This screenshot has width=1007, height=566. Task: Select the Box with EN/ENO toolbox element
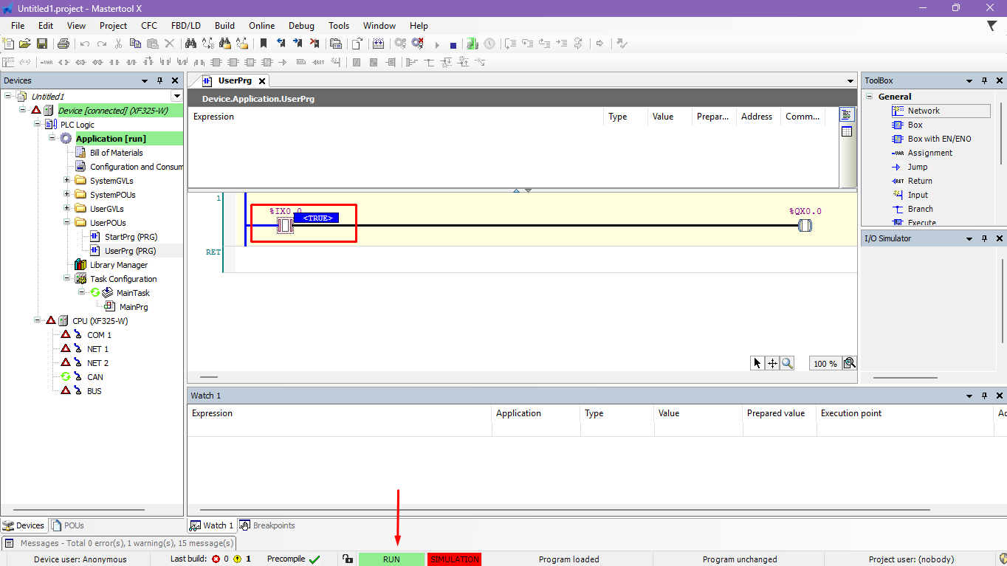(939, 139)
